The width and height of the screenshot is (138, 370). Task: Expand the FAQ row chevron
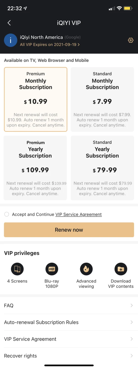[132, 305]
